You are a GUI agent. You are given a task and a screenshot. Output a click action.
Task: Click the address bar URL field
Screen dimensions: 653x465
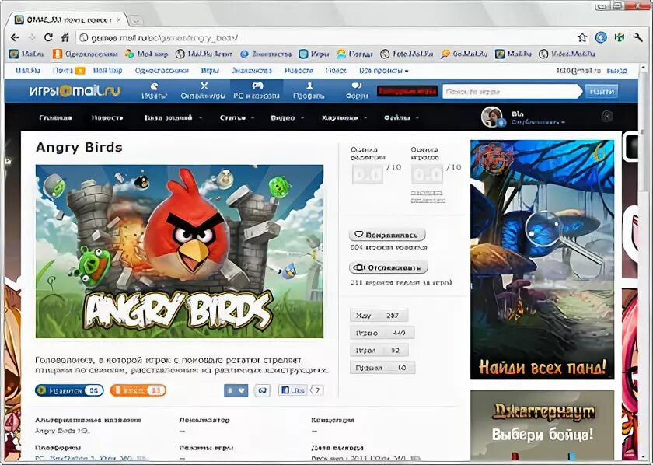click(325, 38)
